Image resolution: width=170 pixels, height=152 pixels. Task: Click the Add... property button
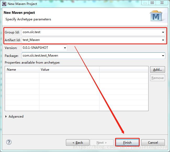(157, 70)
